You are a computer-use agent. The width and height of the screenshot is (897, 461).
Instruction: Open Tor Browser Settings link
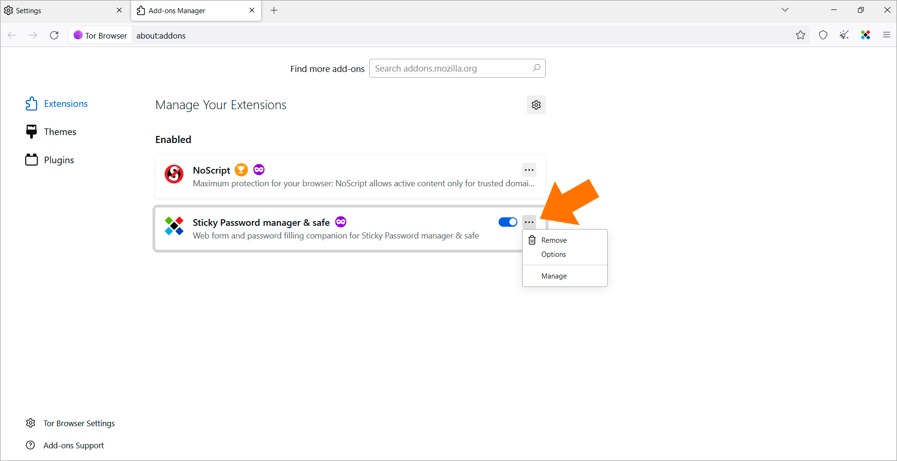pyautogui.click(x=71, y=423)
